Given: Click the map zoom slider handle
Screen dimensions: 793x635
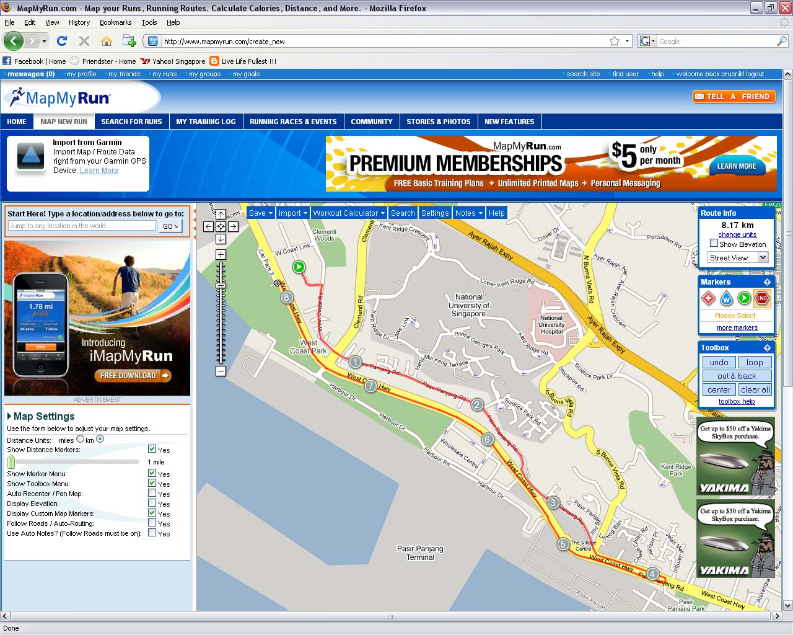Looking at the screenshot, I should [x=221, y=285].
